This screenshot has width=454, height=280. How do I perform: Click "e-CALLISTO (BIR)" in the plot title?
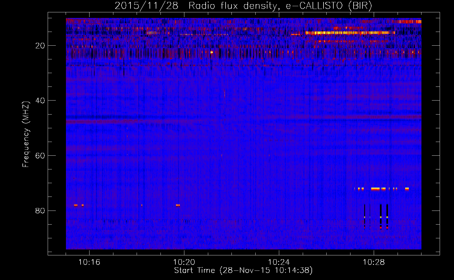click(x=329, y=6)
